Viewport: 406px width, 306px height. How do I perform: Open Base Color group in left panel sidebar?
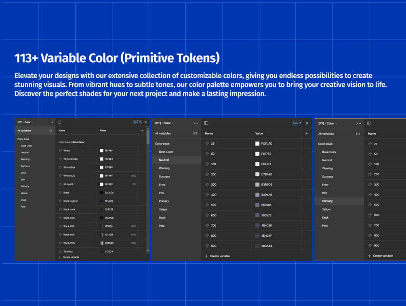[x=26, y=146]
